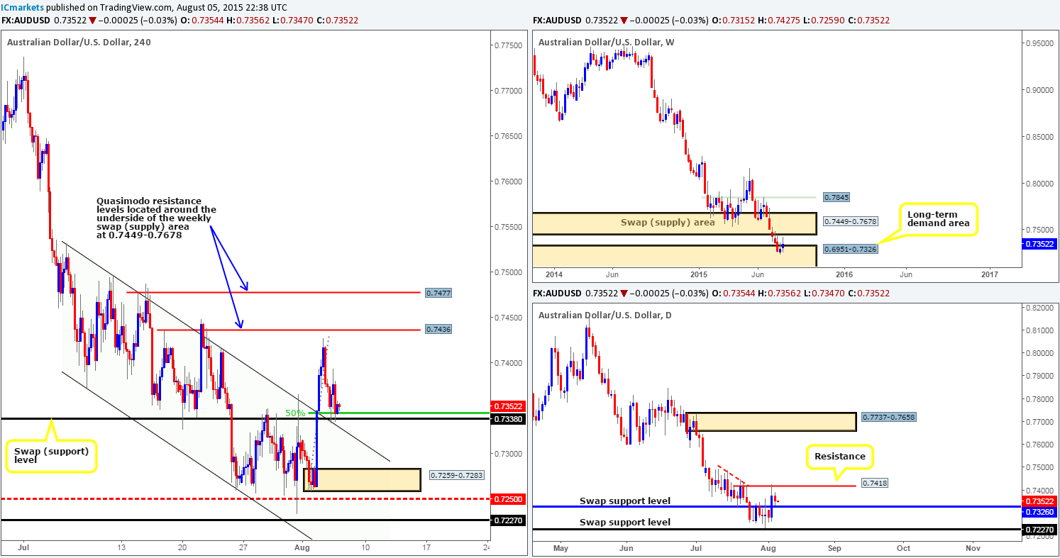
Task: Click the 0.77500 tick on the 240 price axis
Action: (x=508, y=45)
